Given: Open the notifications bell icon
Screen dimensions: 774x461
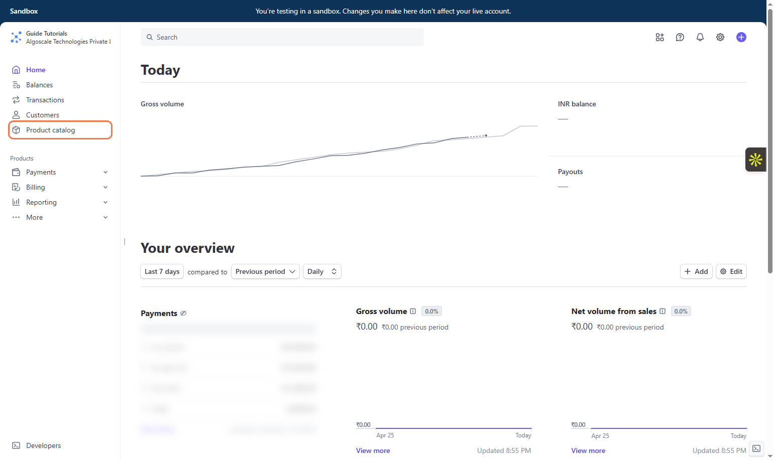Looking at the screenshot, I should [700, 37].
